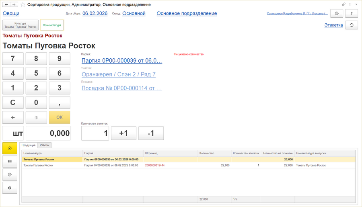Close the Сортировка продукции window
The height and width of the screenshot is (207, 362).
click(x=356, y=4)
